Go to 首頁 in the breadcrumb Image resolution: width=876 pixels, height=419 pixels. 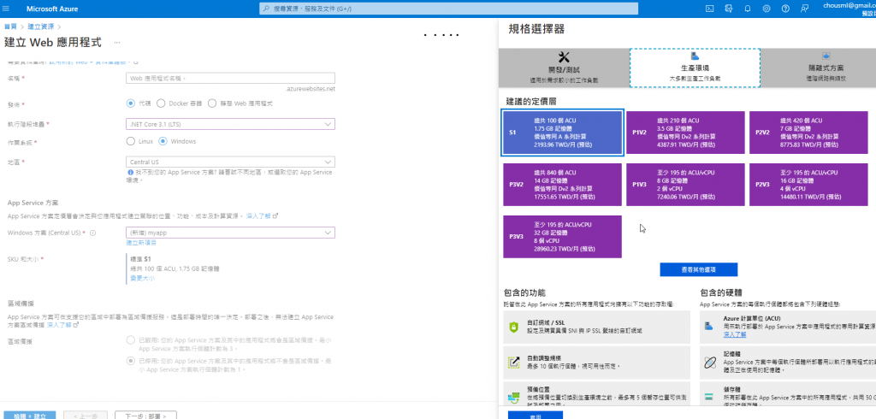pyautogui.click(x=9, y=27)
